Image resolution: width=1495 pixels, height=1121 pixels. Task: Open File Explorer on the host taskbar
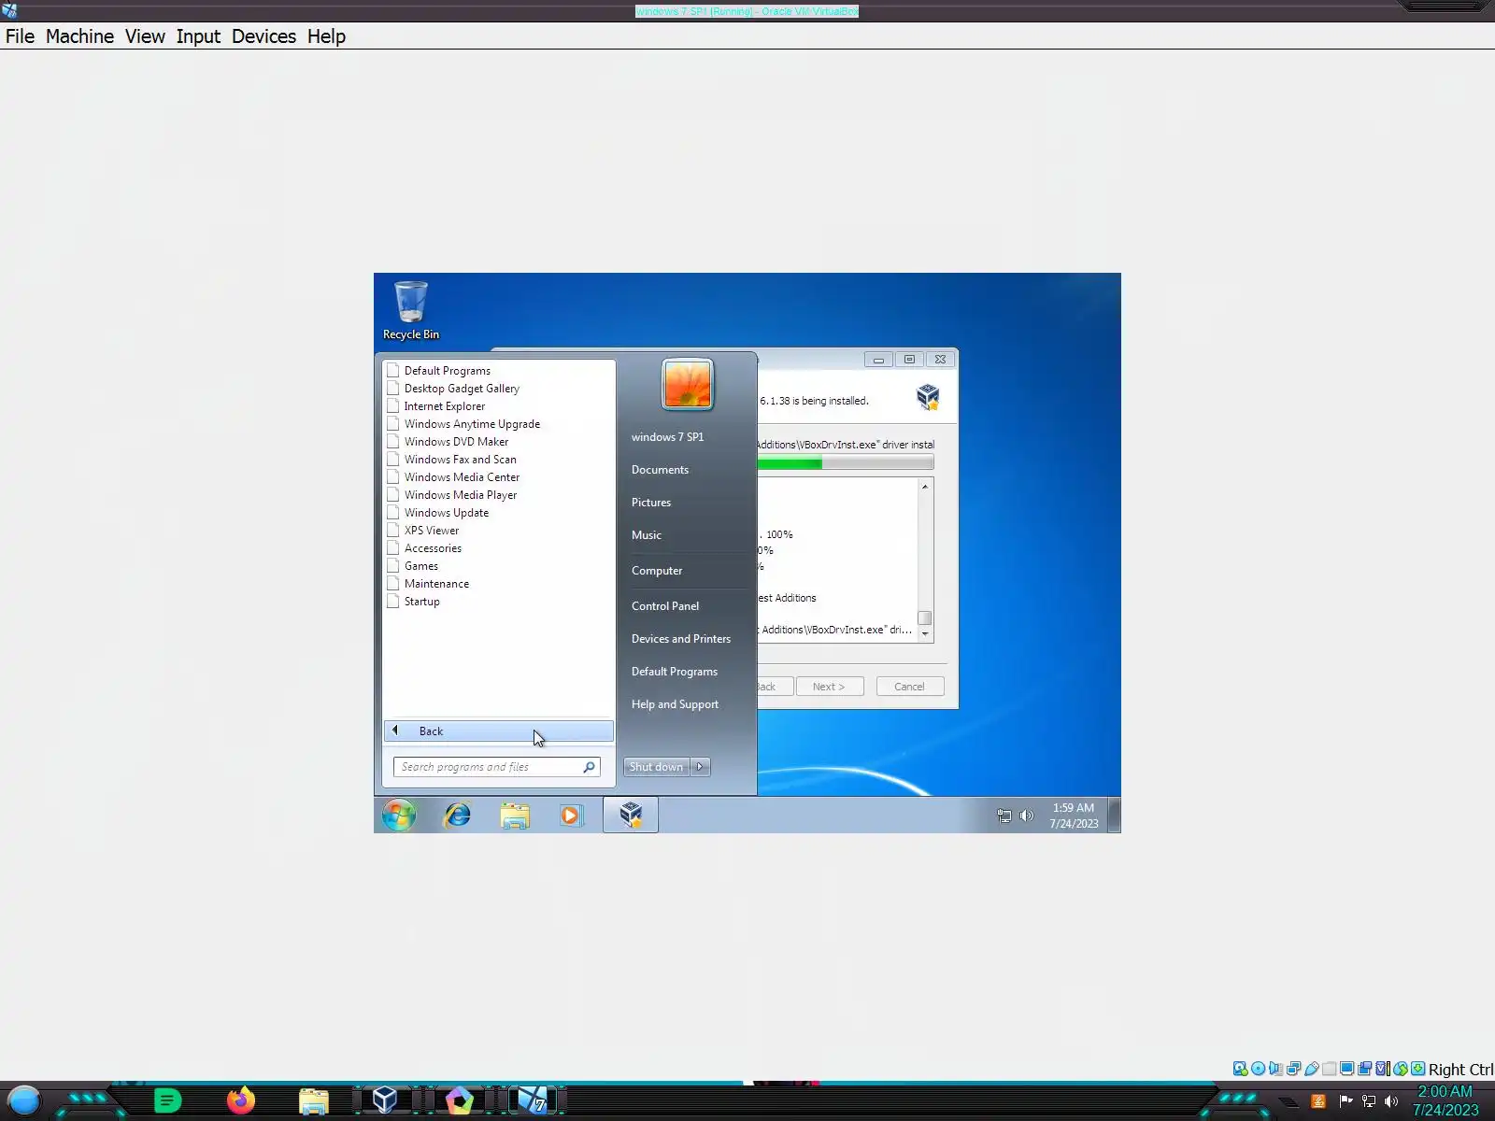pos(314,1101)
